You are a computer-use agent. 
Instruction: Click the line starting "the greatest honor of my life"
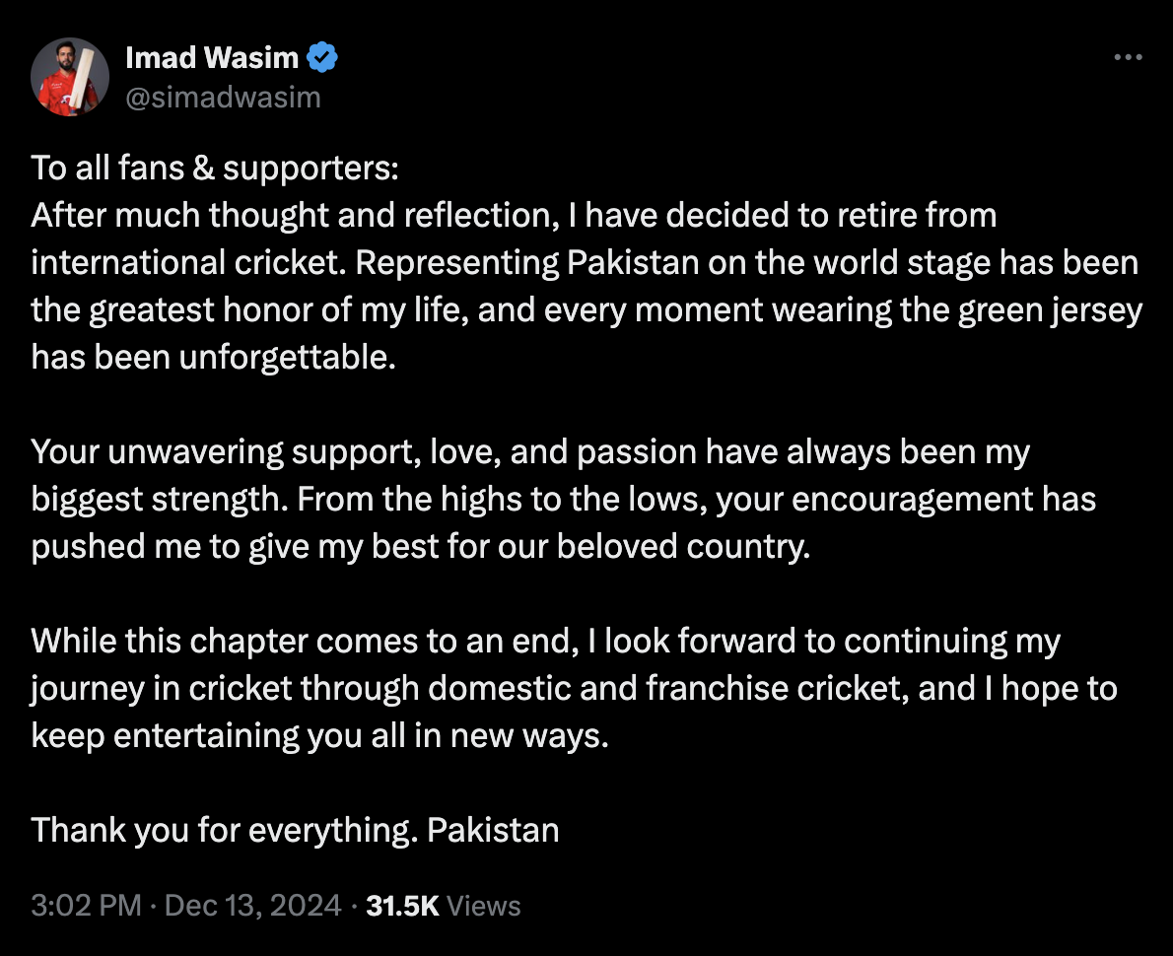(586, 309)
